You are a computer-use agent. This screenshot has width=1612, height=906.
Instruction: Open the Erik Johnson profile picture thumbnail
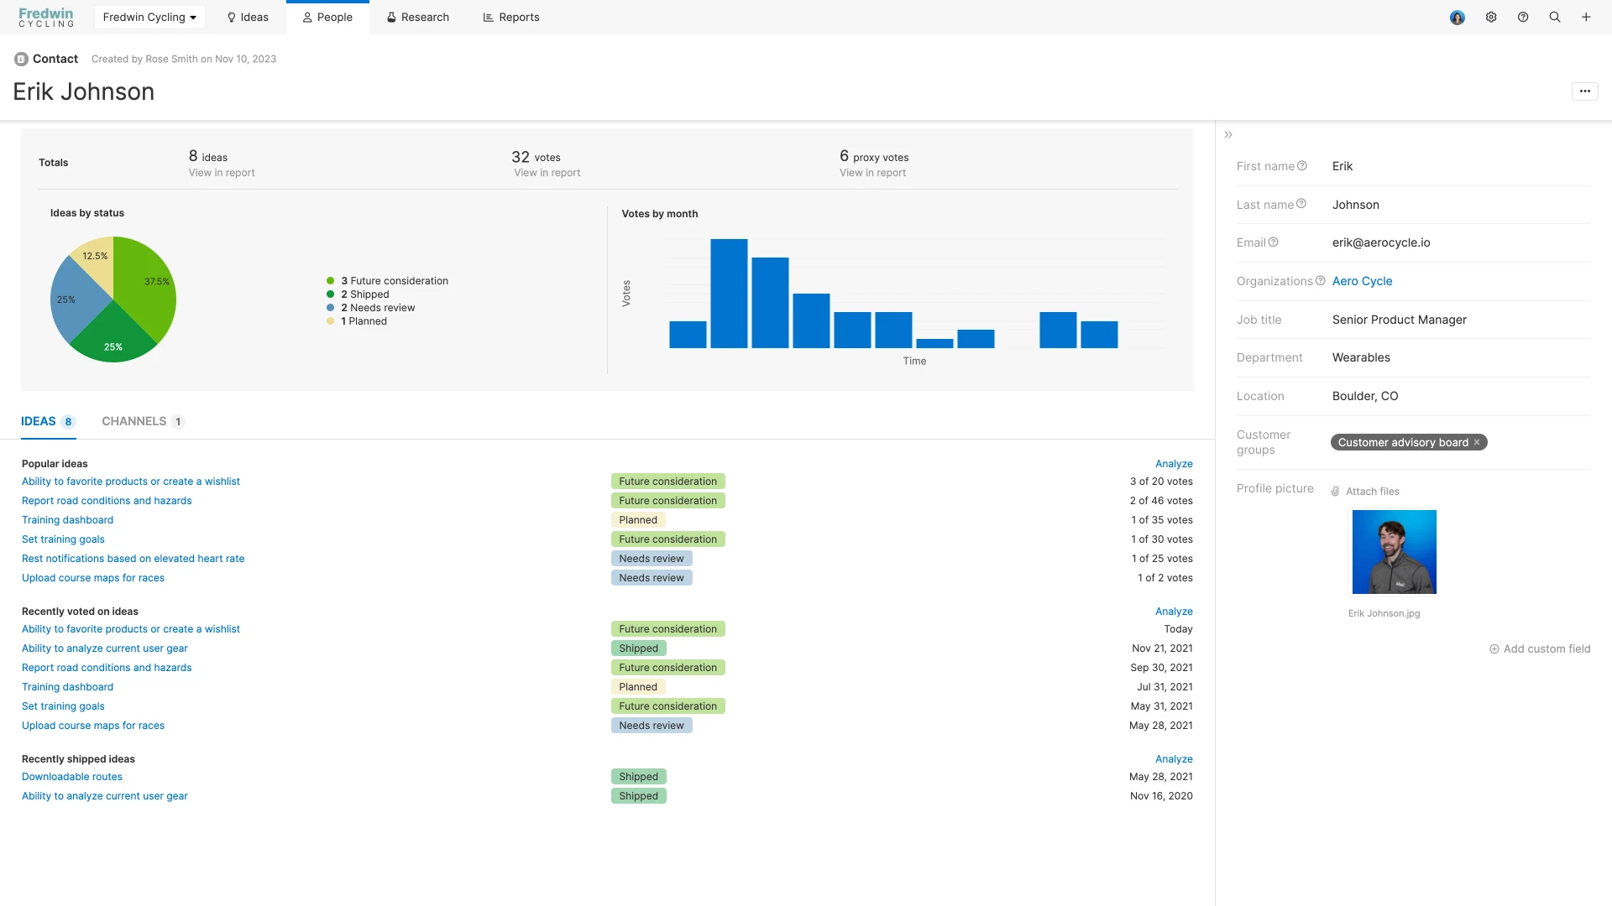[x=1394, y=552]
